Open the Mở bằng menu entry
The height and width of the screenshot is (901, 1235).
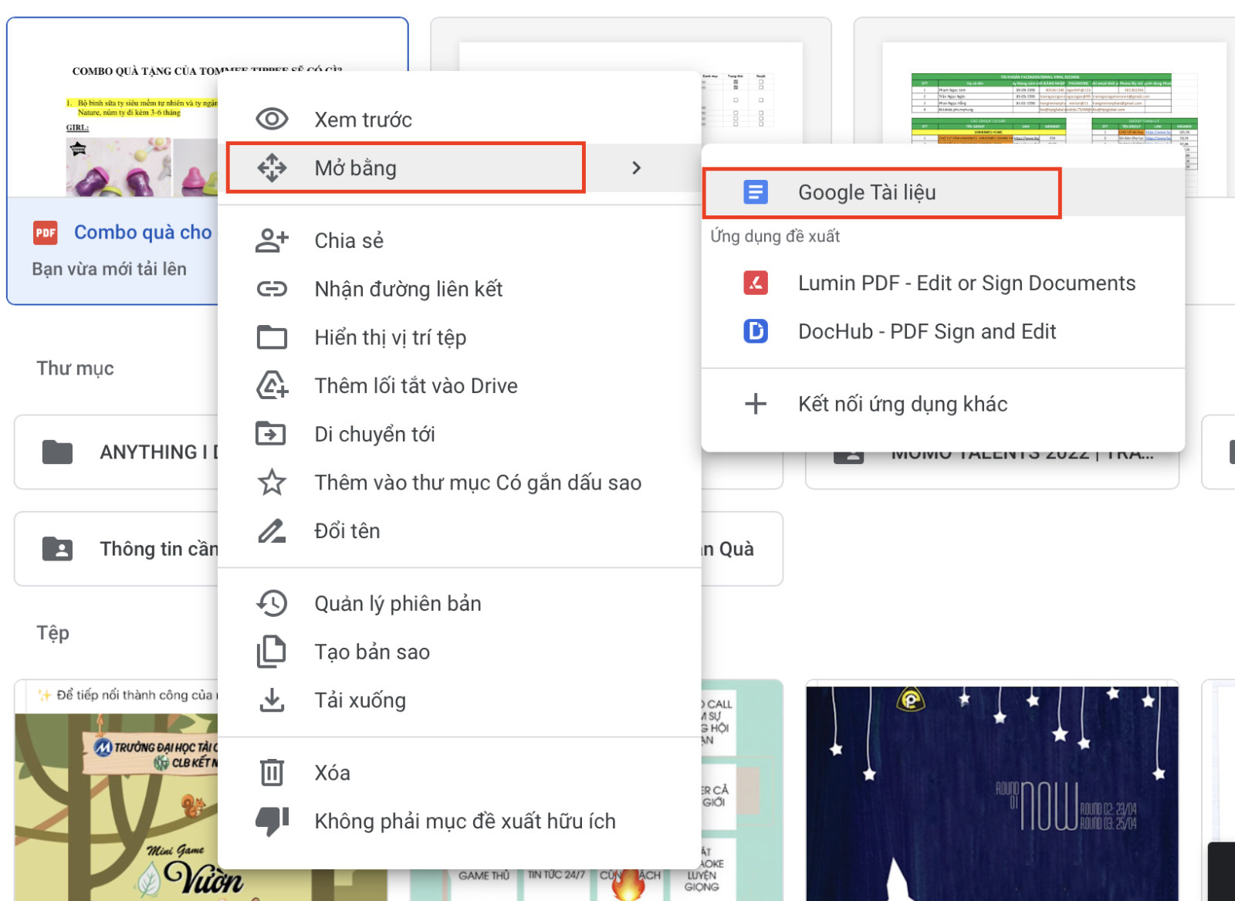(x=459, y=168)
